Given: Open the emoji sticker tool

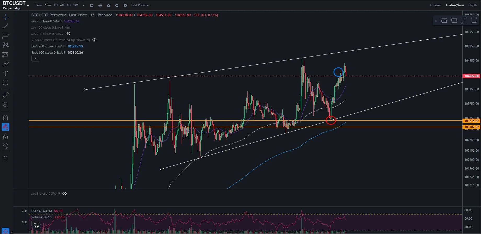Looking at the screenshot, I should pyautogui.click(x=5, y=83).
